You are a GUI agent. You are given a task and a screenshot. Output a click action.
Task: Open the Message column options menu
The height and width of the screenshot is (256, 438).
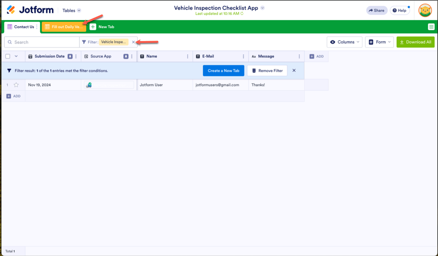(299, 56)
